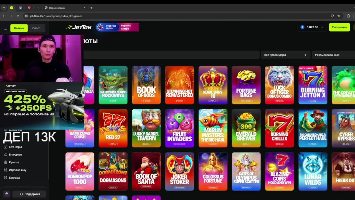Open Игровые шоу category in sidebar

pyautogui.click(x=17, y=170)
